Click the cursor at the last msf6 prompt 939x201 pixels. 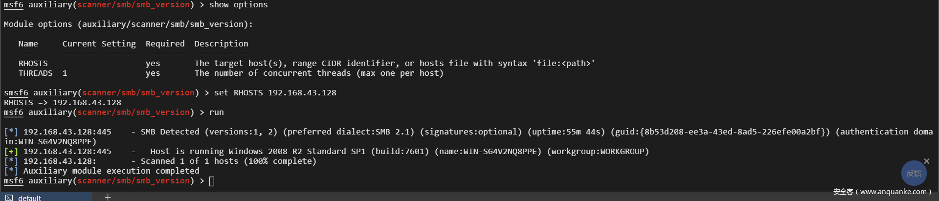pos(212,181)
